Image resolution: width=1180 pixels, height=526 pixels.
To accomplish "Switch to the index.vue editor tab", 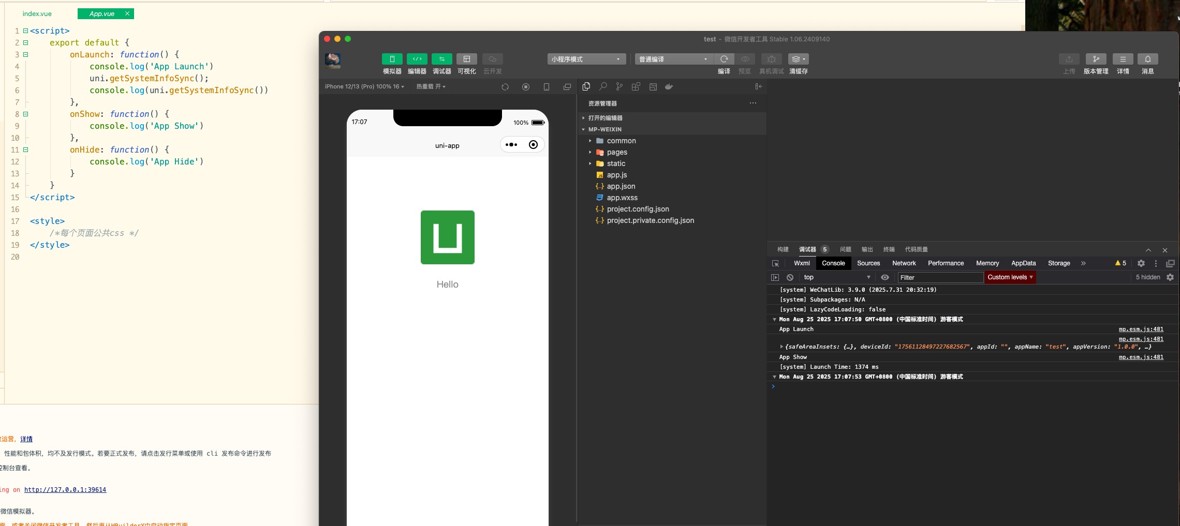I will click(37, 14).
